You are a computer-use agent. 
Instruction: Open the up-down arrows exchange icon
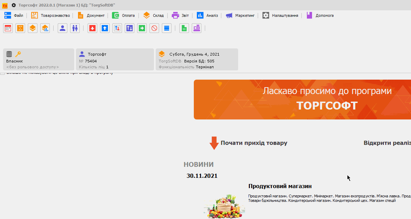coord(117,28)
